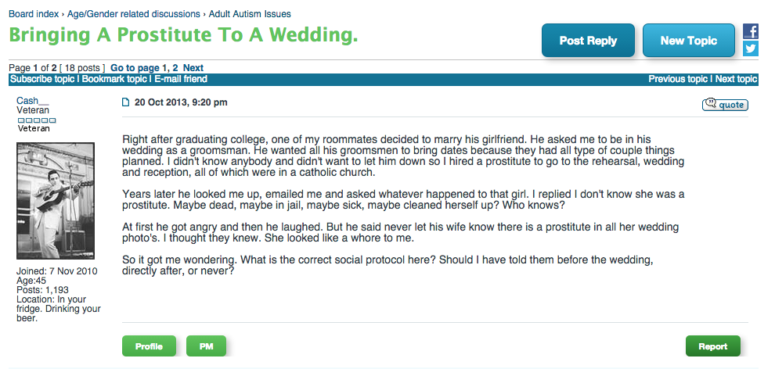The height and width of the screenshot is (369, 775).
Task: Click the post page icon beside date
Action: click(x=125, y=102)
